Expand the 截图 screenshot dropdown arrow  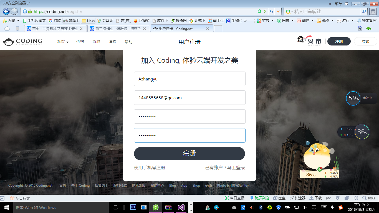(x=332, y=21)
